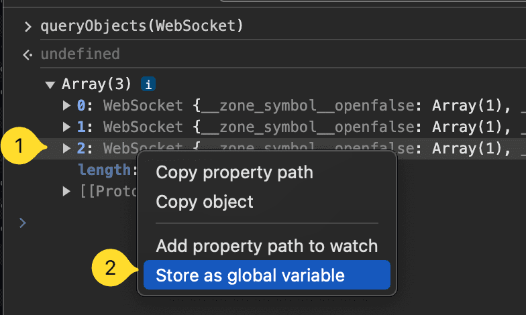Select Copy object from context menu
Screen dimensions: 526x315
pos(205,201)
